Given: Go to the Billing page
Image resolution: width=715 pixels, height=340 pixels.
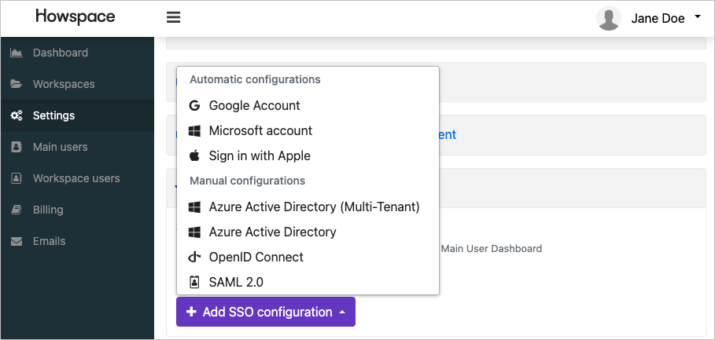Looking at the screenshot, I should pyautogui.click(x=78, y=210).
